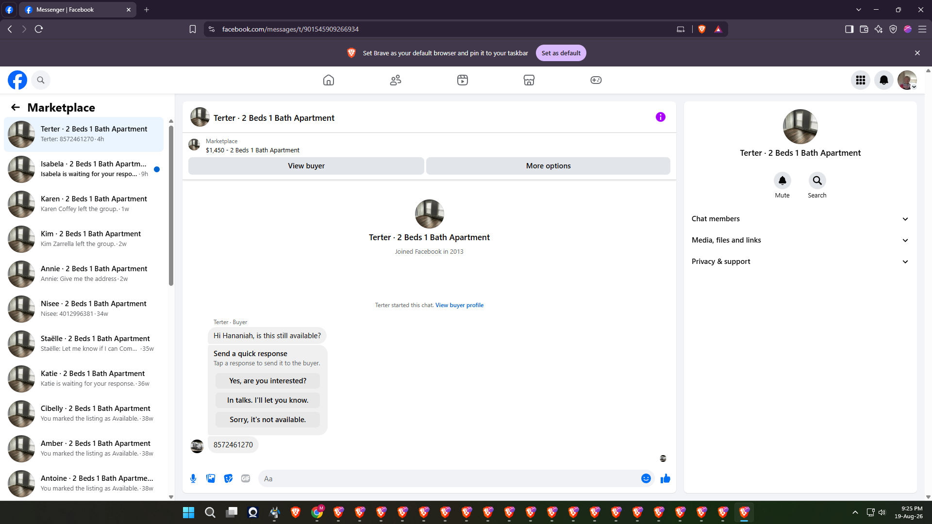Open Terter's large profile thumbnail in chat
This screenshot has width=932, height=524.
[x=430, y=214]
